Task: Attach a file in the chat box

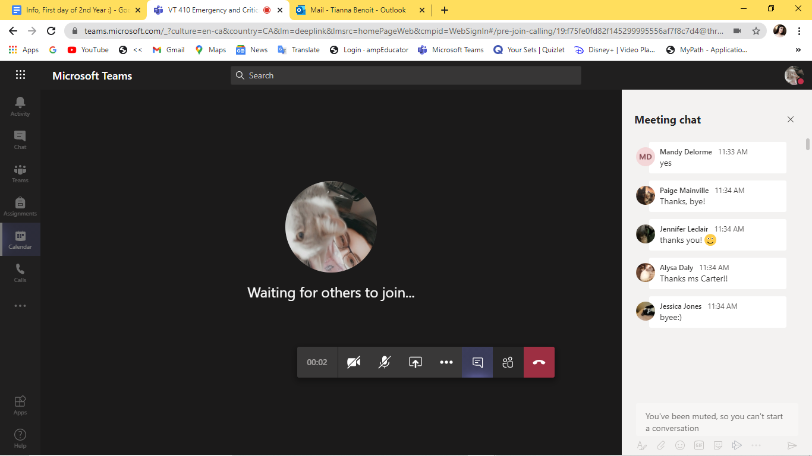Action: click(660, 445)
